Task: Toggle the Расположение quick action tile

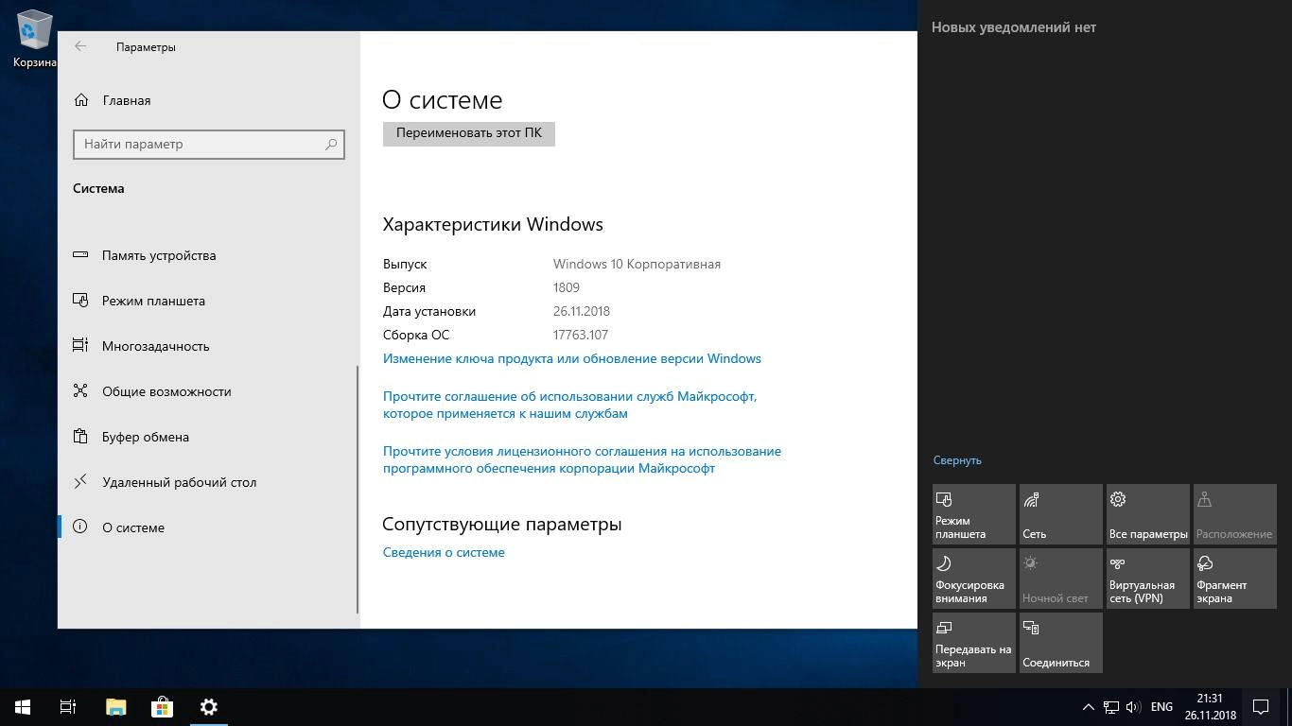Action: pos(1235,514)
